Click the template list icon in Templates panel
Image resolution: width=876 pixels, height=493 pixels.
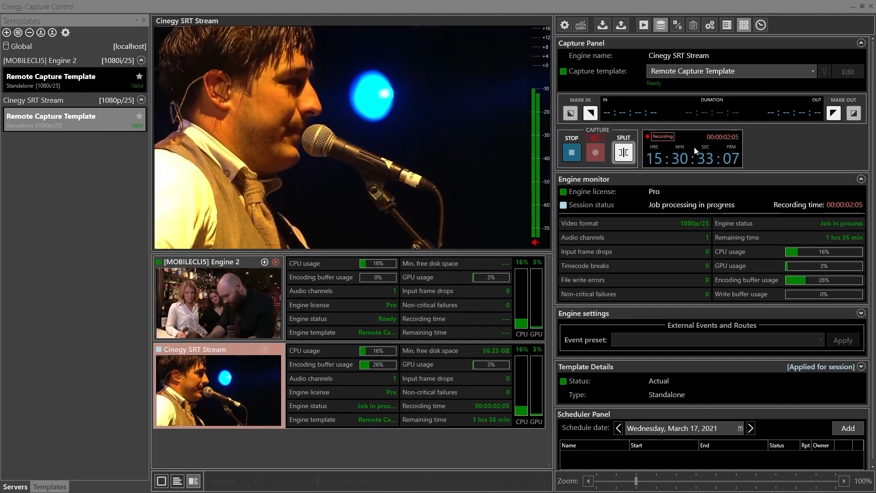18,32
